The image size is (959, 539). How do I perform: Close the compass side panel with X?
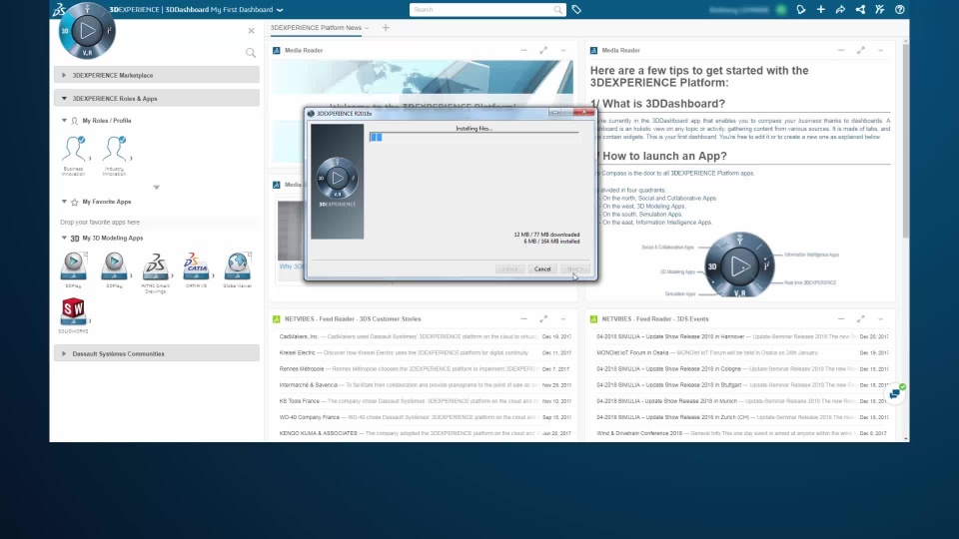[252, 31]
